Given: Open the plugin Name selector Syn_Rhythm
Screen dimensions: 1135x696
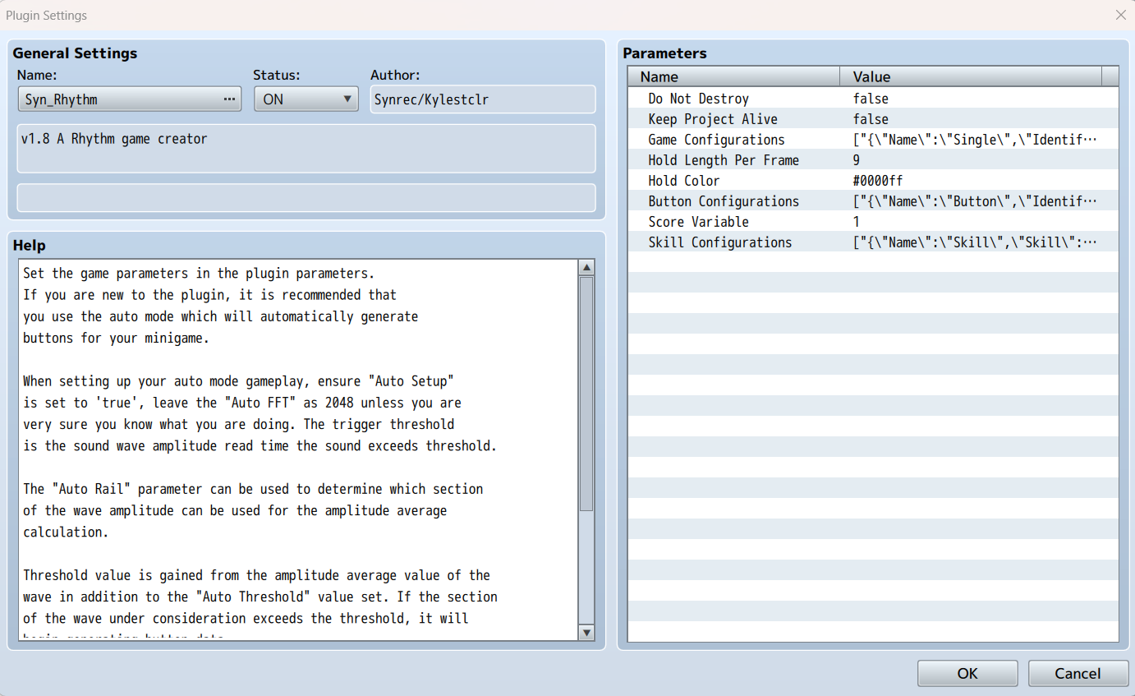Looking at the screenshot, I should tap(129, 99).
